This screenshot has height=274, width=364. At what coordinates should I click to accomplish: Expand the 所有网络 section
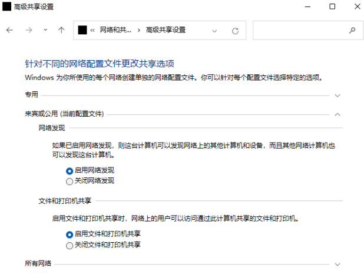point(337,264)
